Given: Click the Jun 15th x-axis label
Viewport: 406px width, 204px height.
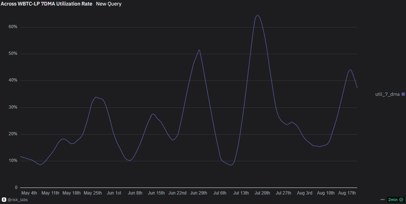Looking at the screenshot, I should 156,193.
